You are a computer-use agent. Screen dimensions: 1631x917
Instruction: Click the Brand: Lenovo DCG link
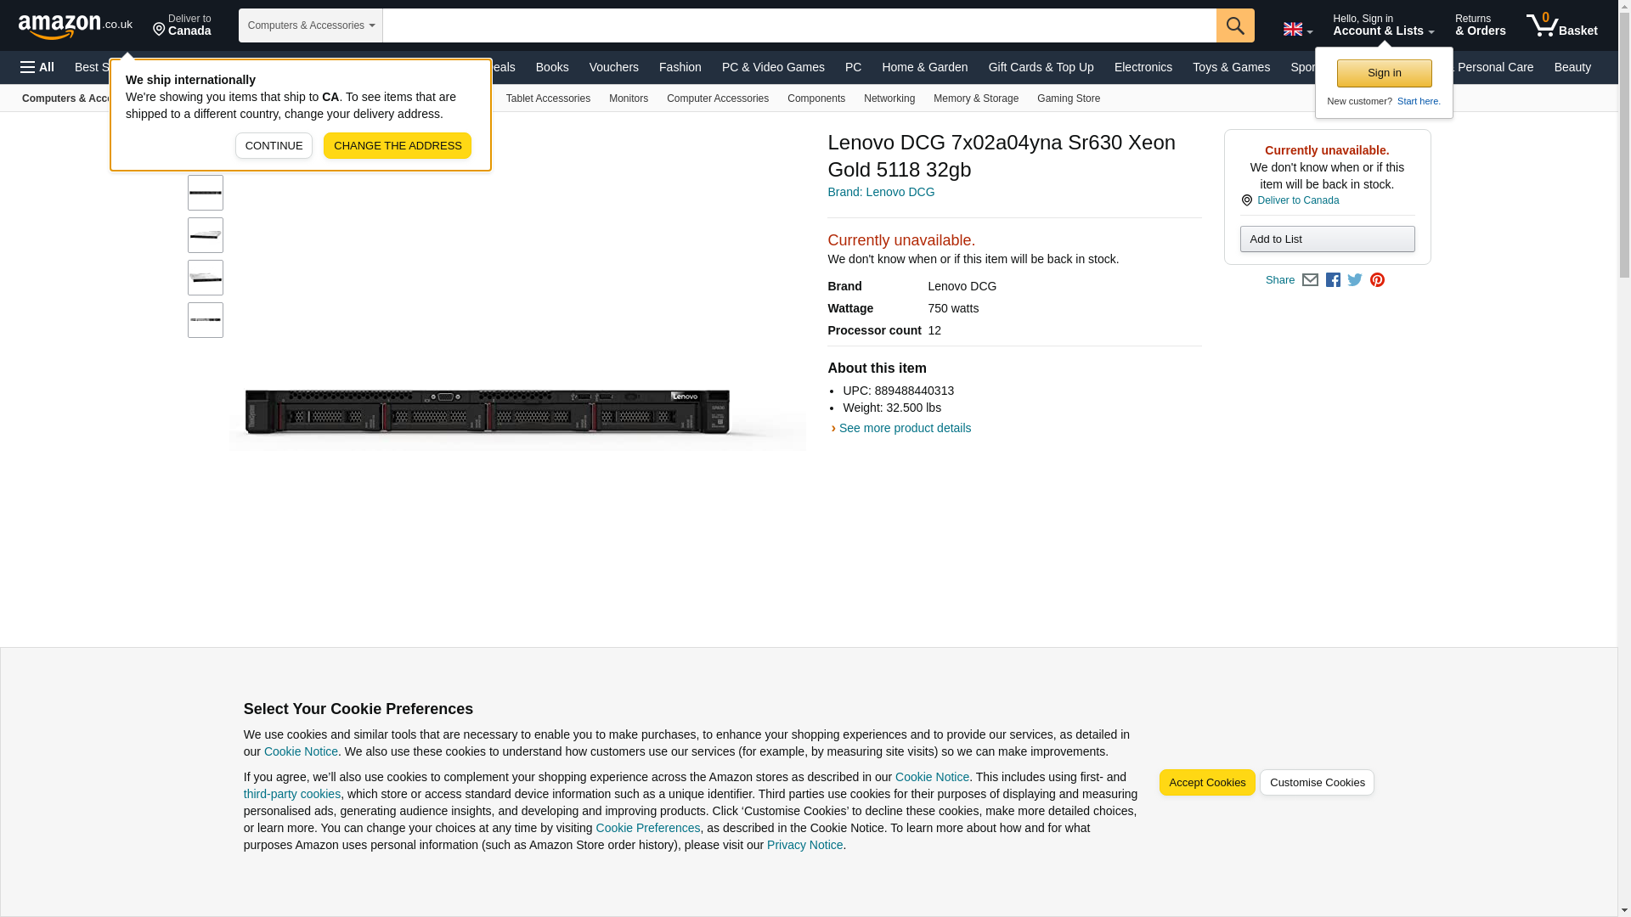click(880, 192)
